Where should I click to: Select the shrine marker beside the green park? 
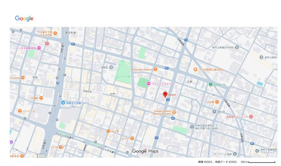(111, 67)
